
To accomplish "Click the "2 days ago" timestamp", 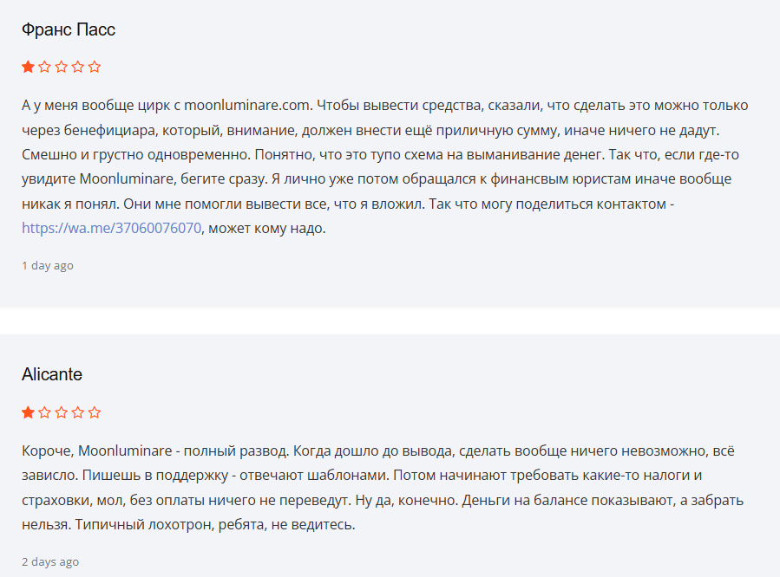I will click(x=50, y=562).
